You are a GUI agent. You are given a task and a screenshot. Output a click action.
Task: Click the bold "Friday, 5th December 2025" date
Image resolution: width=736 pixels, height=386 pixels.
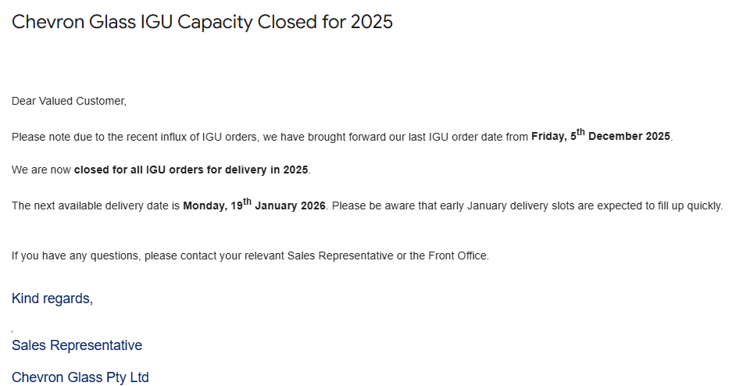point(600,137)
